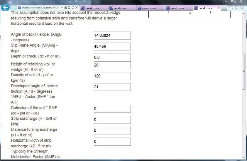
Task: Go back with the blue Back arrow
Action: pos(5,7)
